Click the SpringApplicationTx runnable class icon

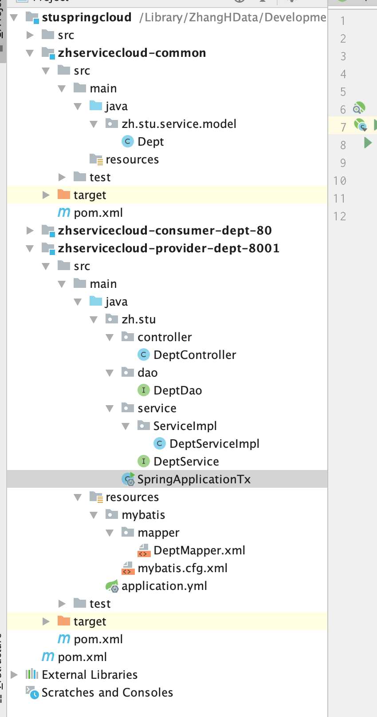(x=128, y=479)
